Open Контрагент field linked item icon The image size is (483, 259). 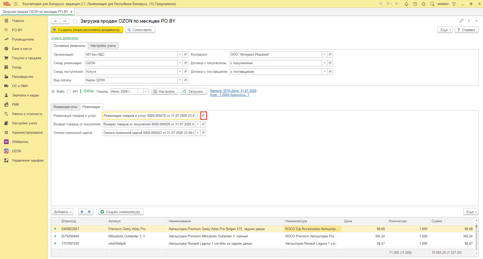coord(330,55)
